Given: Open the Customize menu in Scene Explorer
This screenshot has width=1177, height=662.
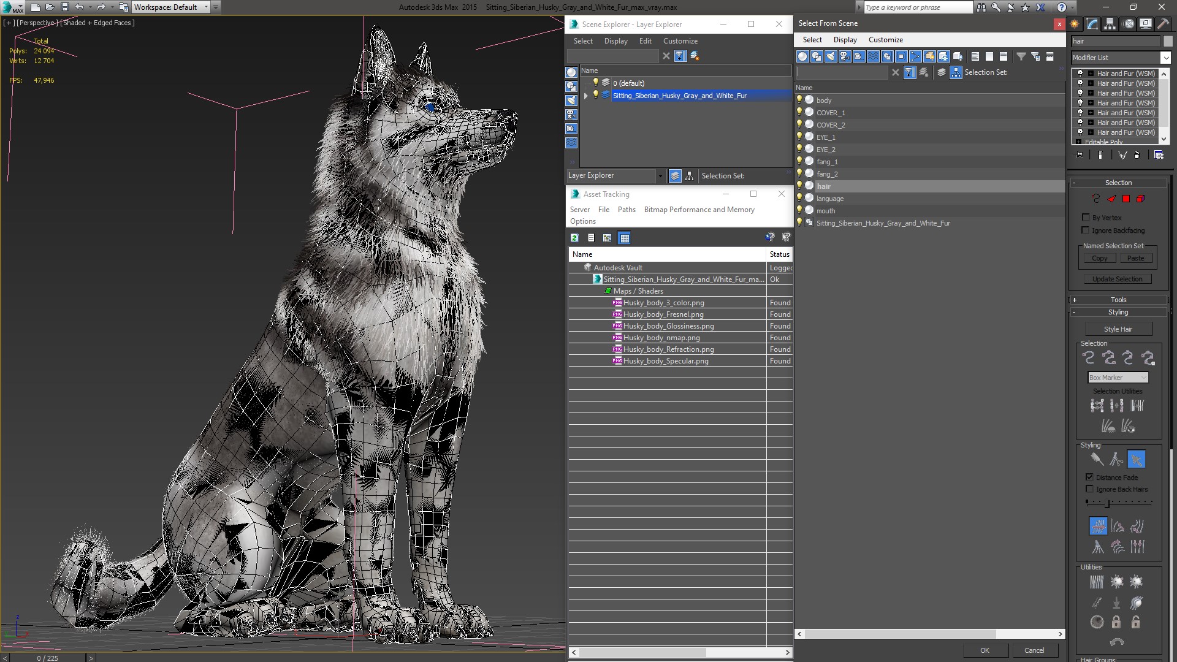Looking at the screenshot, I should tap(680, 41).
